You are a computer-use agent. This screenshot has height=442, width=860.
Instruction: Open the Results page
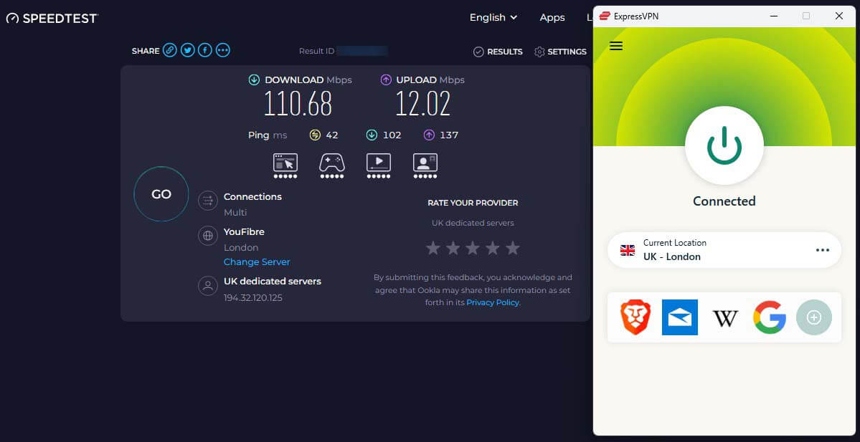point(498,52)
